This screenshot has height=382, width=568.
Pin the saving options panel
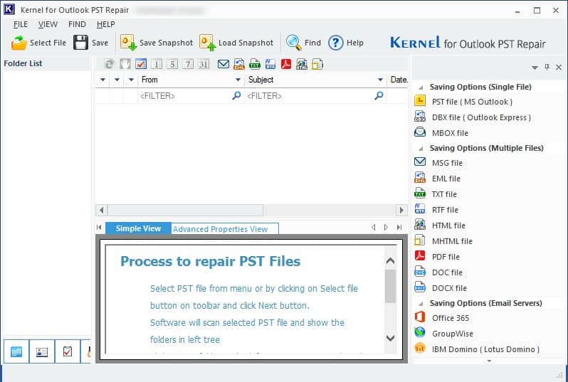pos(547,68)
